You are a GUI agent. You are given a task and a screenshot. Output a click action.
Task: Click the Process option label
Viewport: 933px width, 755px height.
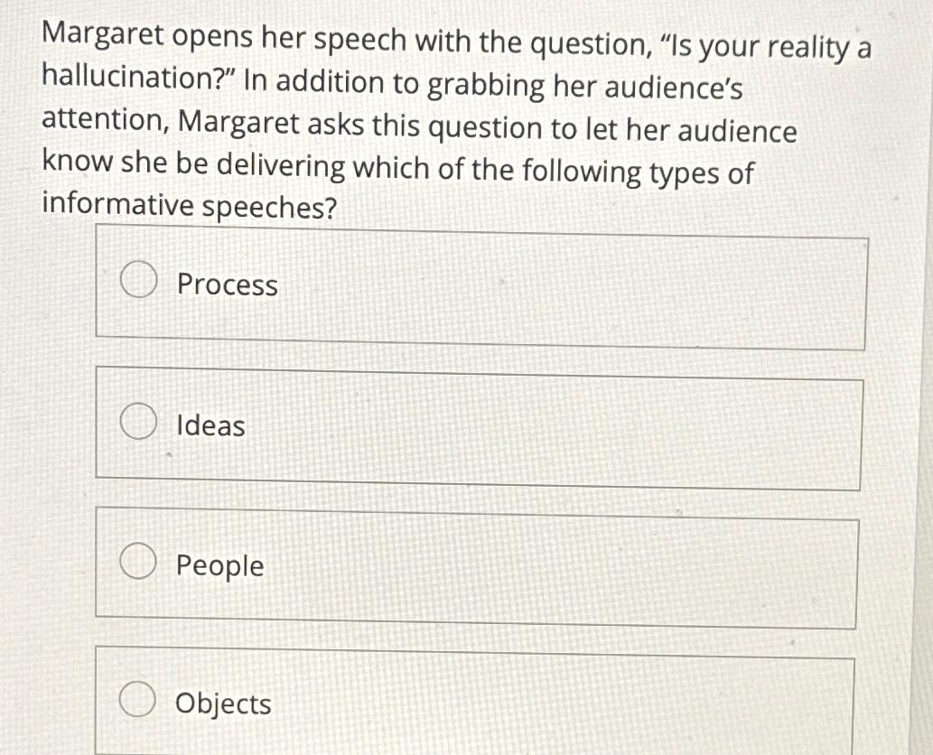[x=226, y=286]
